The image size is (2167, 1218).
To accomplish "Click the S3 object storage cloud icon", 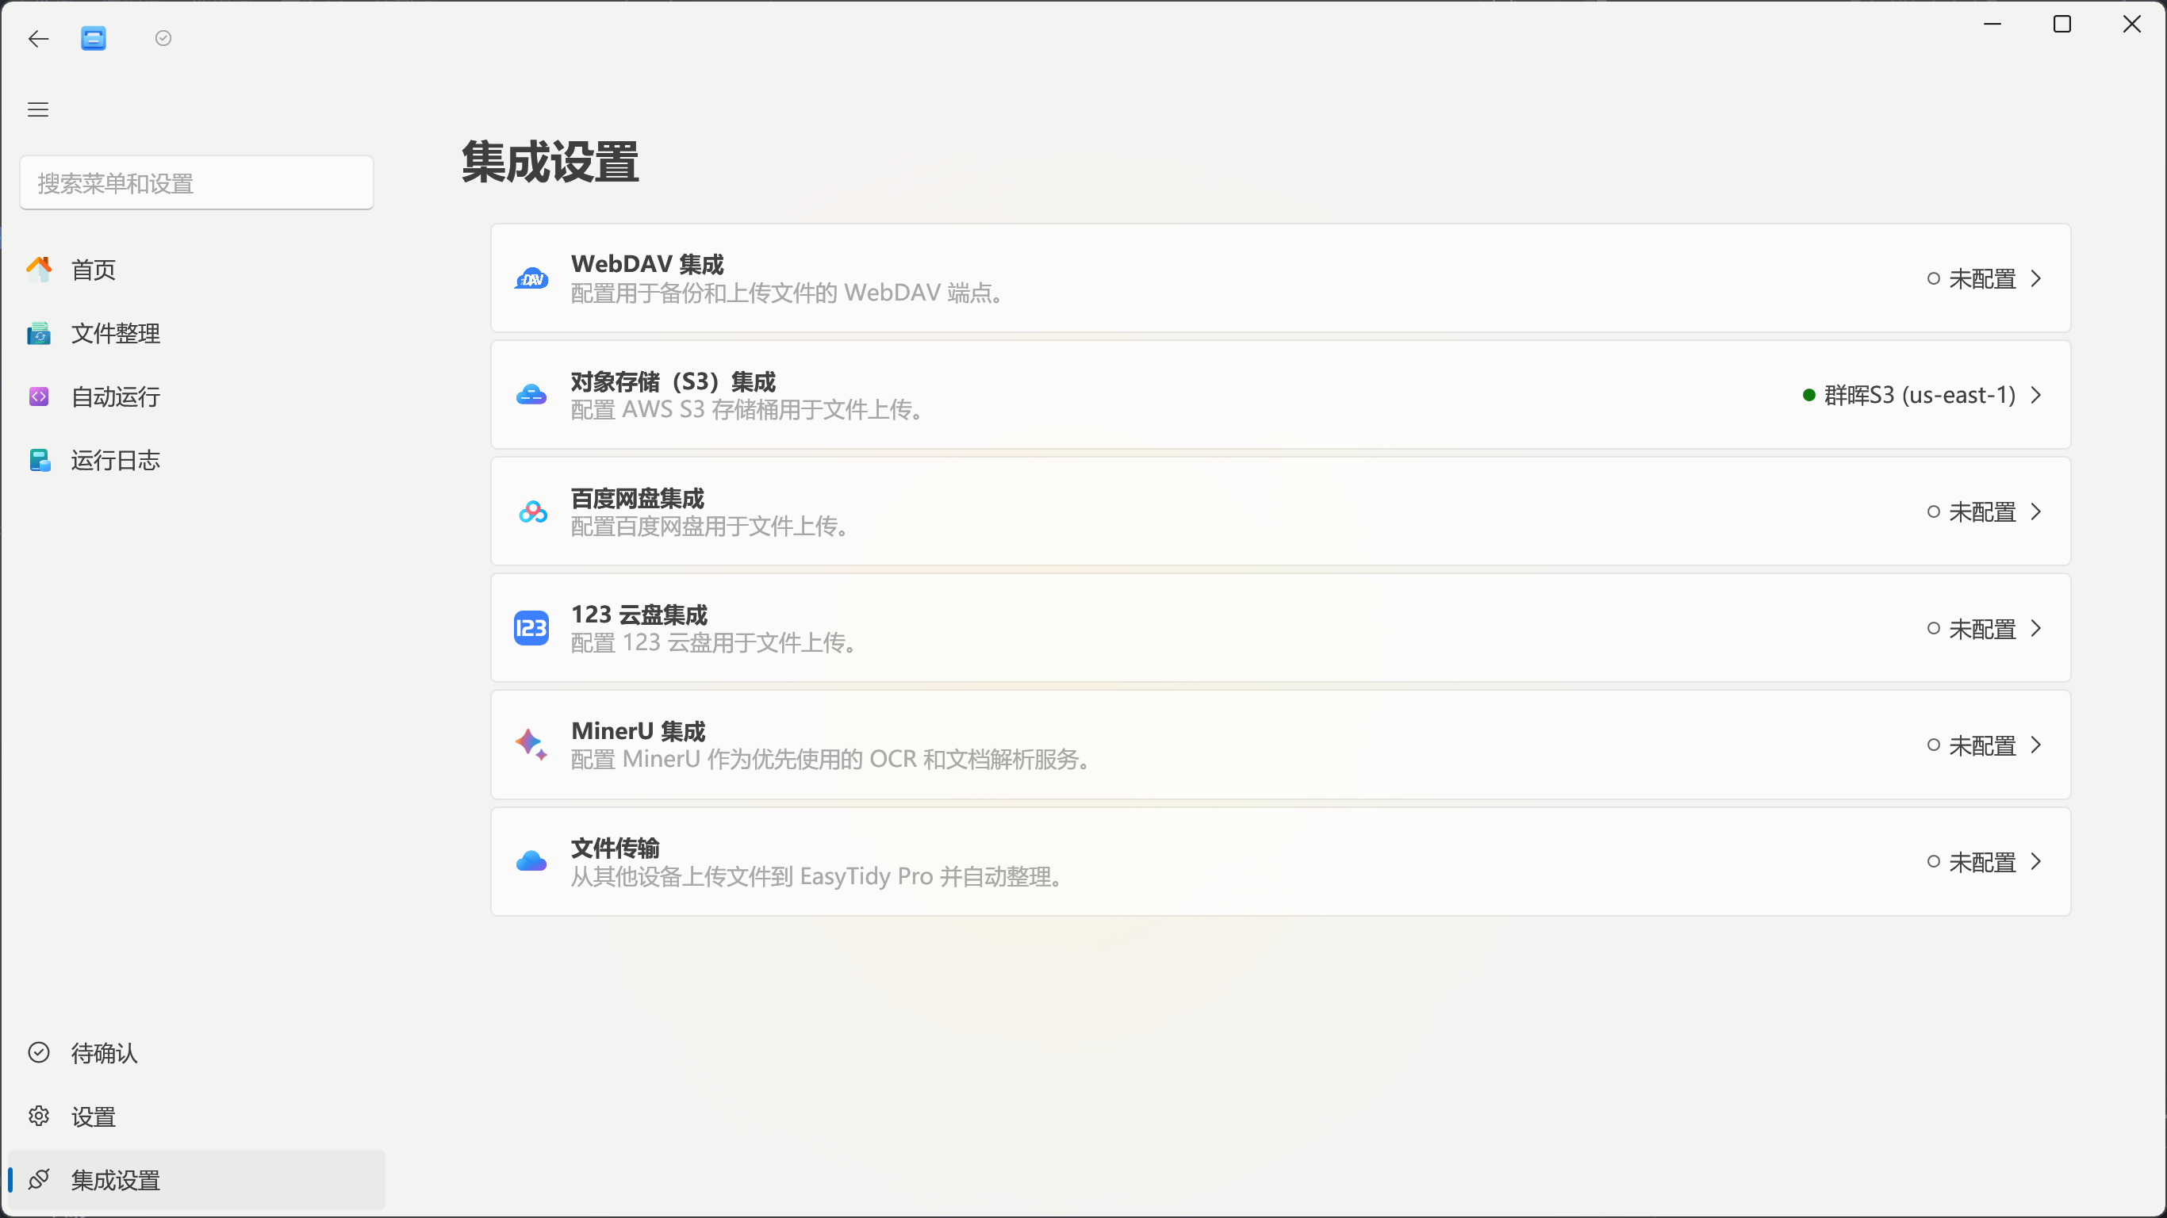I will coord(531,395).
